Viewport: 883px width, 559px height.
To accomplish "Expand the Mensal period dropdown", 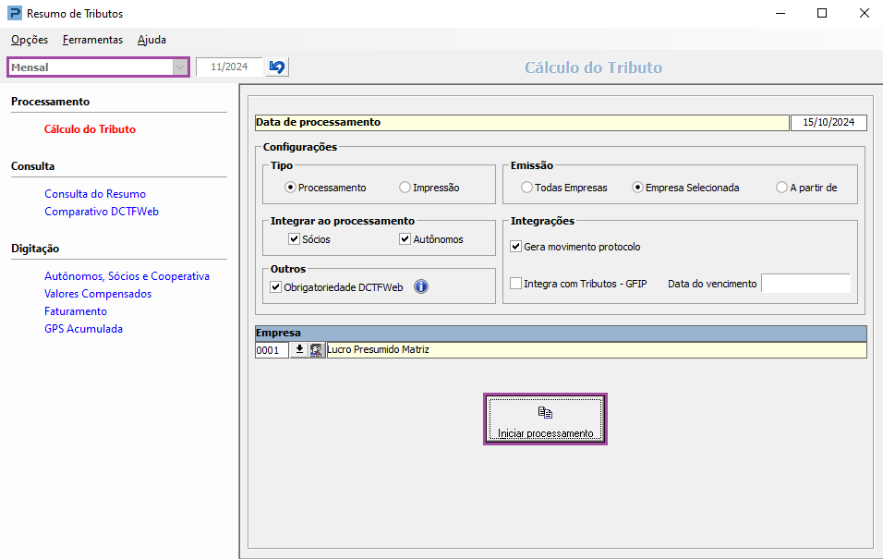I will (x=179, y=67).
